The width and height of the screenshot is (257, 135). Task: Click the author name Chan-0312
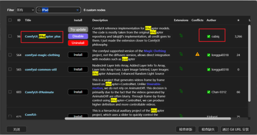point(219,92)
